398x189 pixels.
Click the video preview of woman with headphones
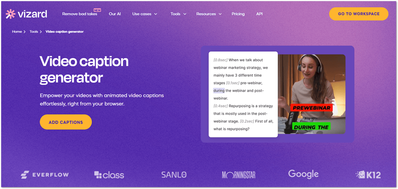[x=312, y=94]
